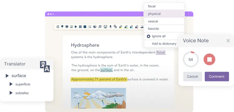Open the screen mask icon
This screenshot has height=112, width=234.
click(x=100, y=27)
